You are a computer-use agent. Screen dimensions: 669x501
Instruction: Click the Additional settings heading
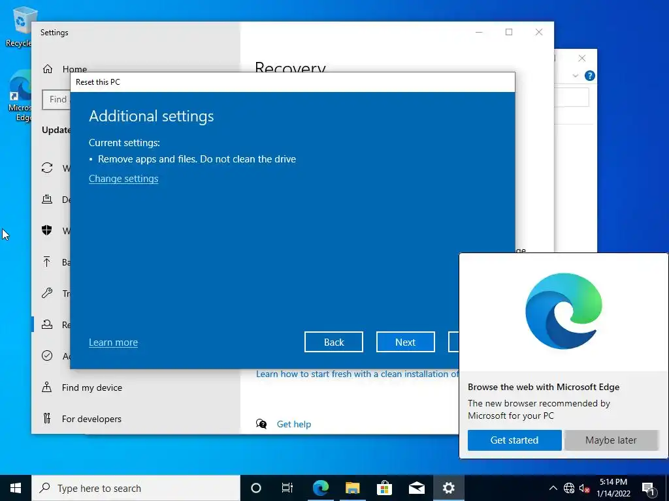point(151,116)
